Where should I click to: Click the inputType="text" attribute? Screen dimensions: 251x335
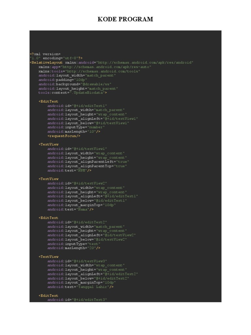pos(74,244)
